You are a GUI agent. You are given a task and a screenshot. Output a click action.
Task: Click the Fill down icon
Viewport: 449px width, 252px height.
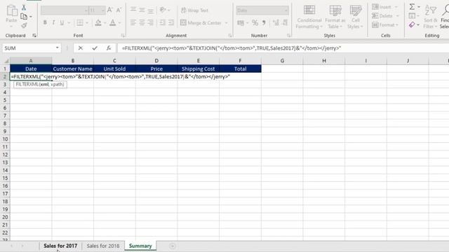(412, 15)
